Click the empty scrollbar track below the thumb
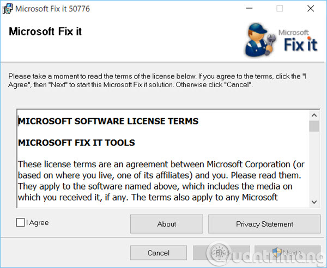 pyautogui.click(x=314, y=163)
